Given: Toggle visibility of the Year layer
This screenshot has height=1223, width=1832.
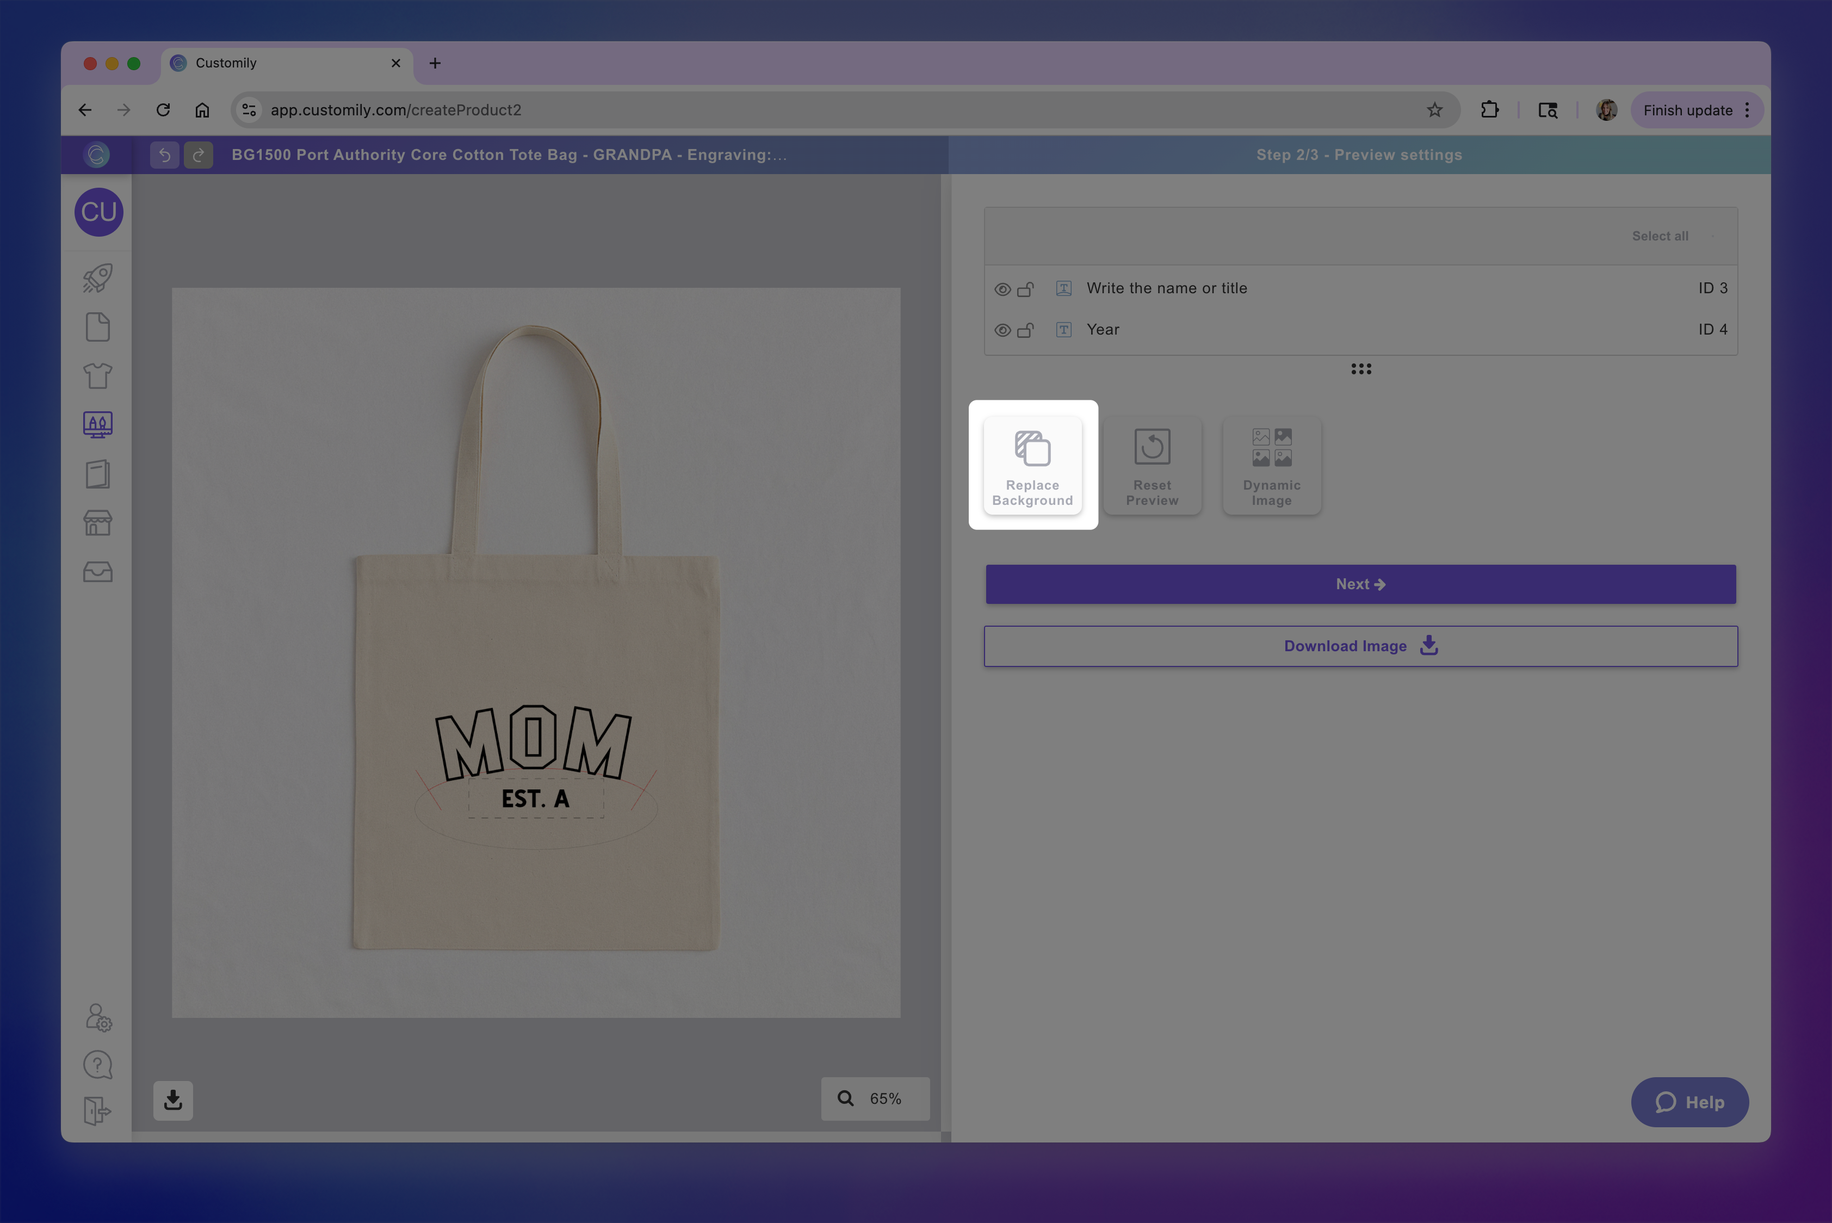Looking at the screenshot, I should (1002, 331).
